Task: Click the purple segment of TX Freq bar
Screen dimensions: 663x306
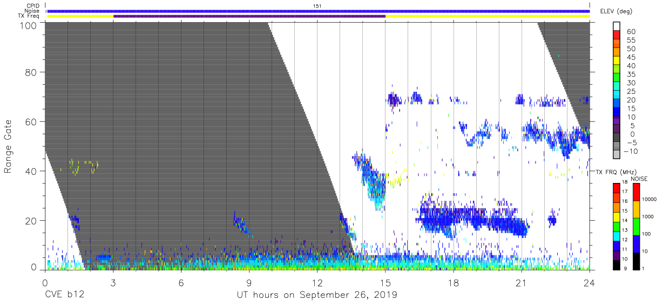Action: click(249, 16)
